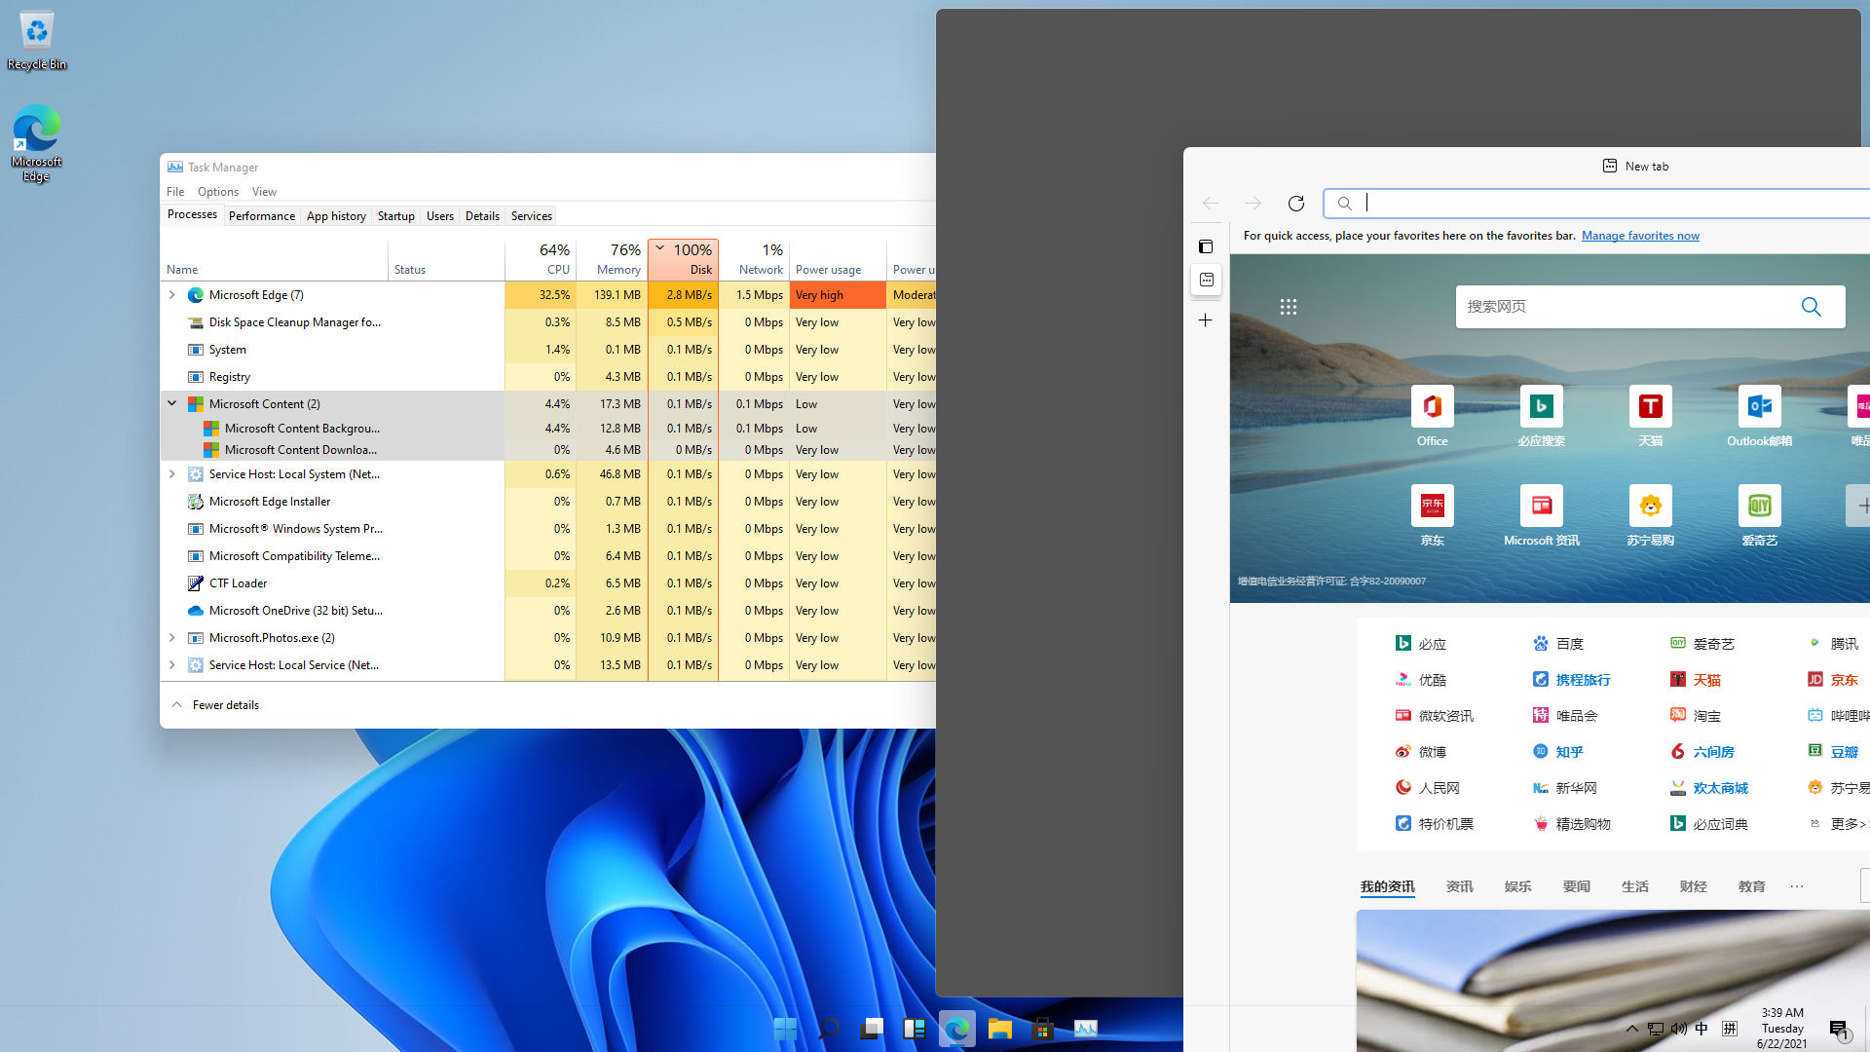
Task: Switch to Details tab
Action: point(482,216)
